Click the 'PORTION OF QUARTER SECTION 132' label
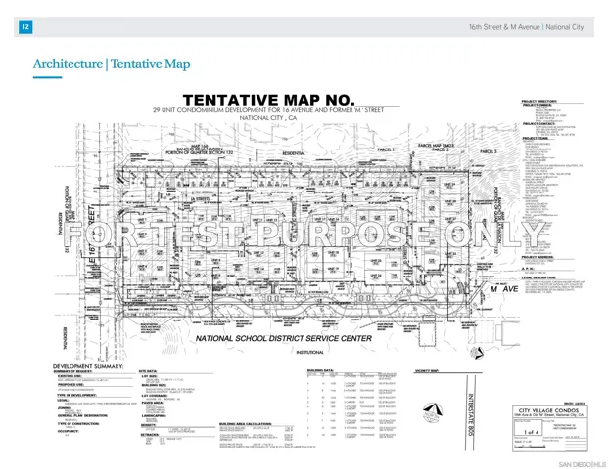This screenshot has height=469, width=608. (200, 152)
